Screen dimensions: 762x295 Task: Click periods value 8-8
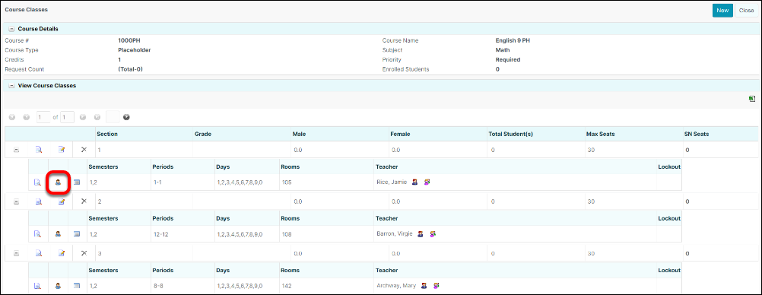click(158, 286)
